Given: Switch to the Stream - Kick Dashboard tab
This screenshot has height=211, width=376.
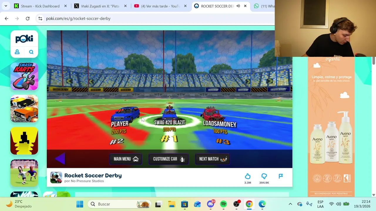Looking at the screenshot, I should click(41, 6).
